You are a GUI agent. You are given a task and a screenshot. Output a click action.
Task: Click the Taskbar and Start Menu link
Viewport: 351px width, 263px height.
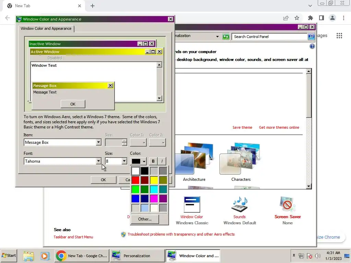tap(73, 237)
